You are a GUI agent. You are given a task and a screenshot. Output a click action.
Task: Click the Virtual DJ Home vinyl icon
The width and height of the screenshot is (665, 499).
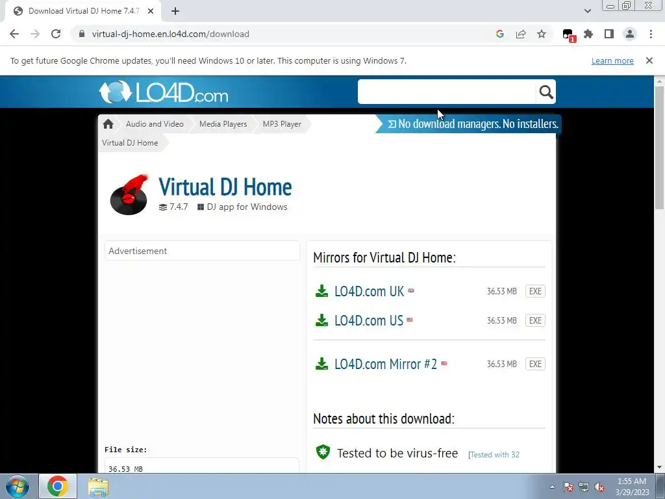point(129,195)
